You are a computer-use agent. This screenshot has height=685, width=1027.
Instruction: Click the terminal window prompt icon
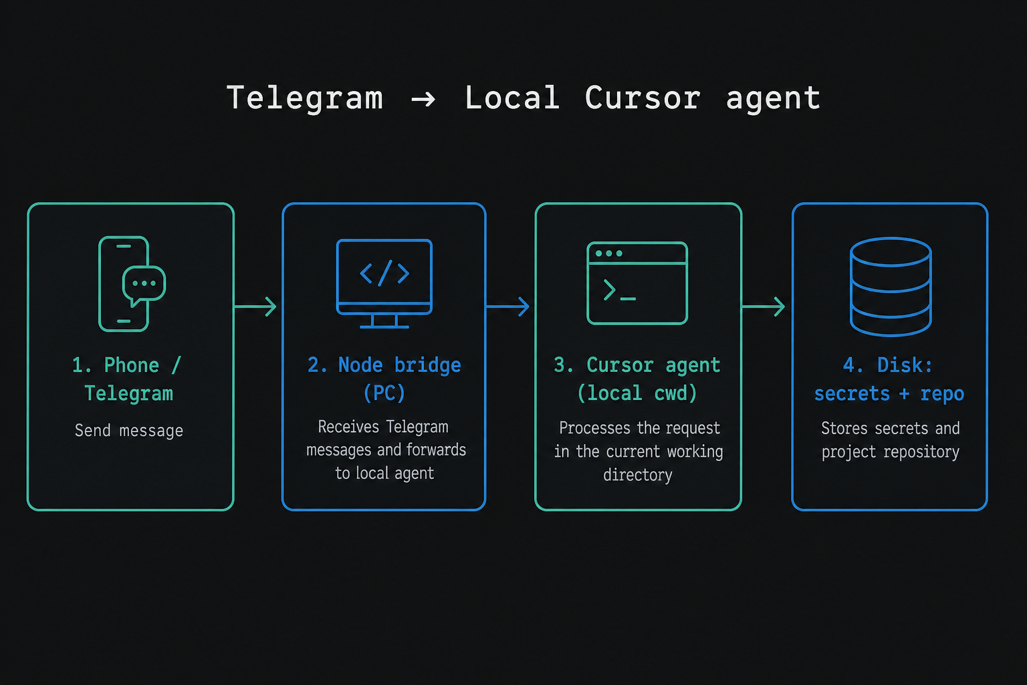tap(637, 284)
